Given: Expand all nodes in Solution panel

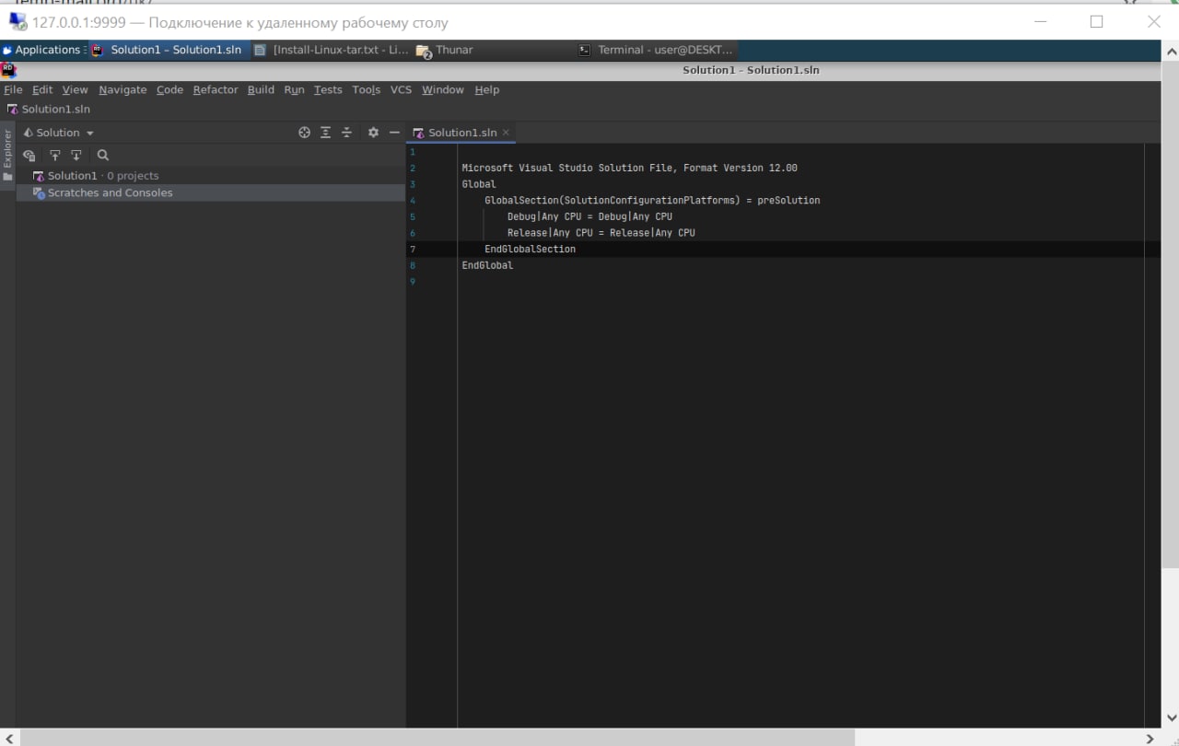Looking at the screenshot, I should pyautogui.click(x=326, y=133).
